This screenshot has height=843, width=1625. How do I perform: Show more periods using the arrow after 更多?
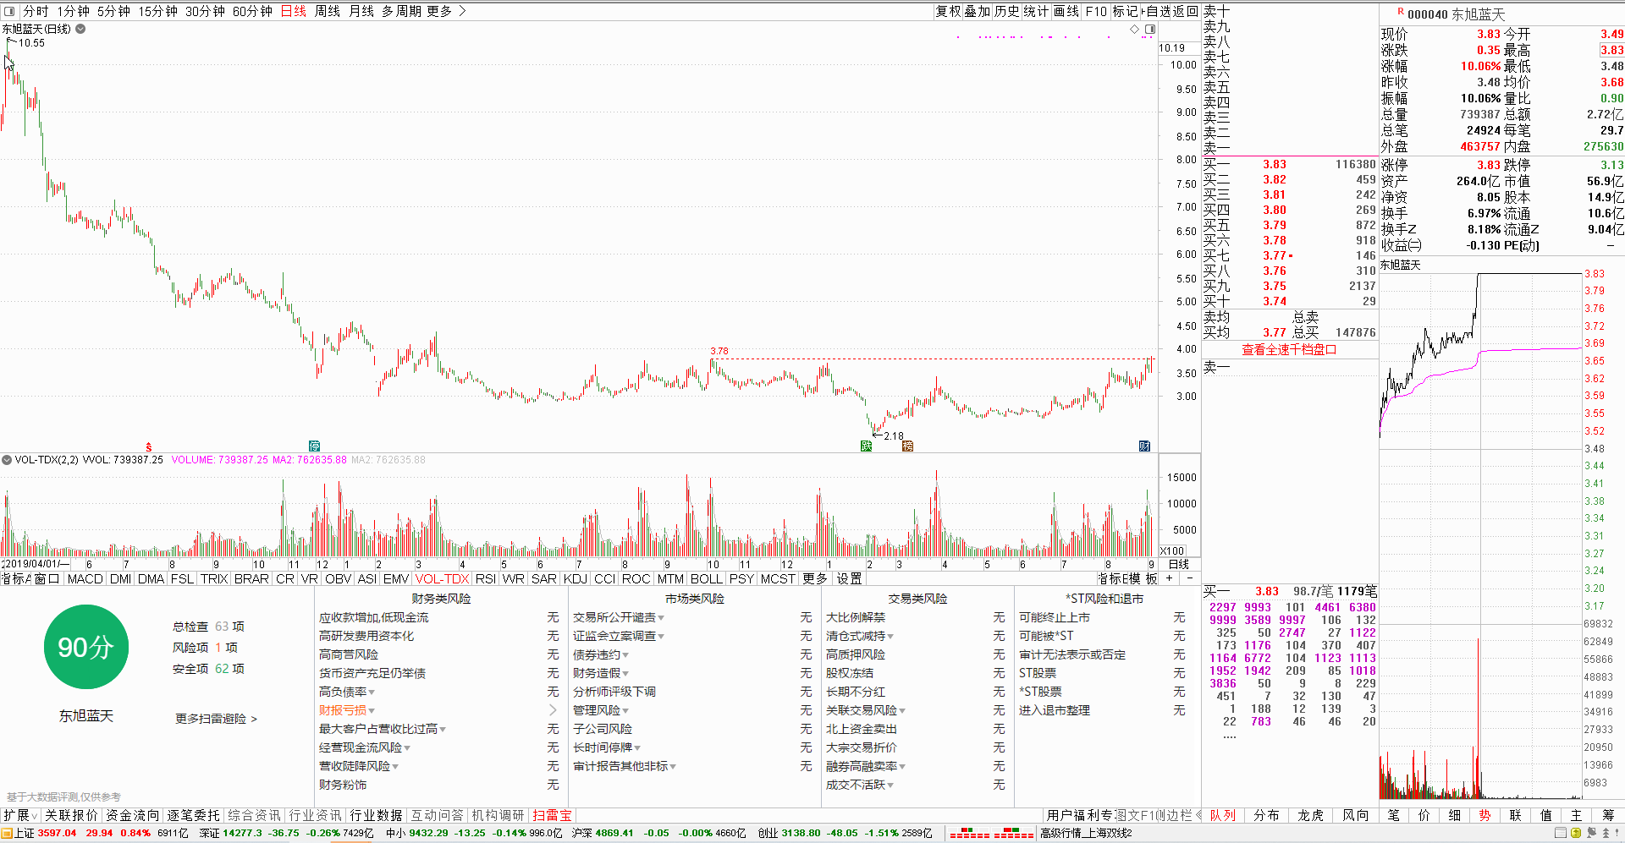[462, 11]
